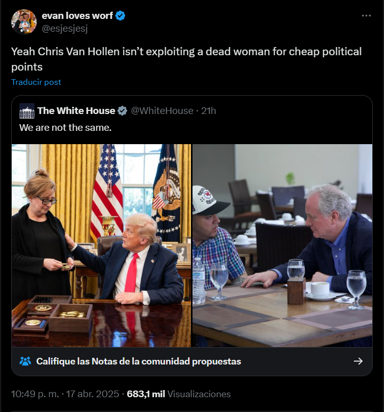The height and width of the screenshot is (412, 384).
Task: Click The White House verified badge
Action: 123,111
